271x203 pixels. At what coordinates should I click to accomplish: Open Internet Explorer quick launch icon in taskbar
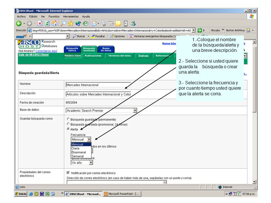31,194
